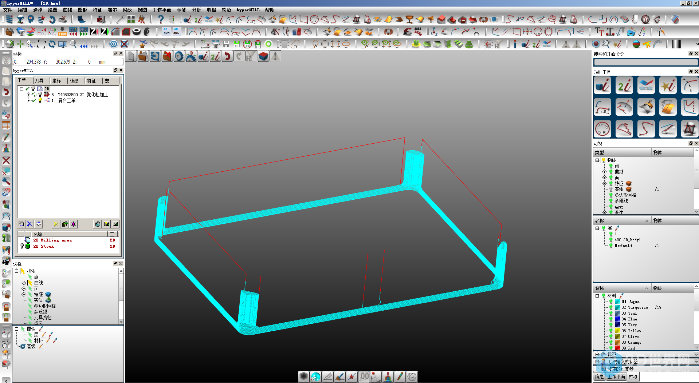Click the help question mark icon

pos(161,19)
